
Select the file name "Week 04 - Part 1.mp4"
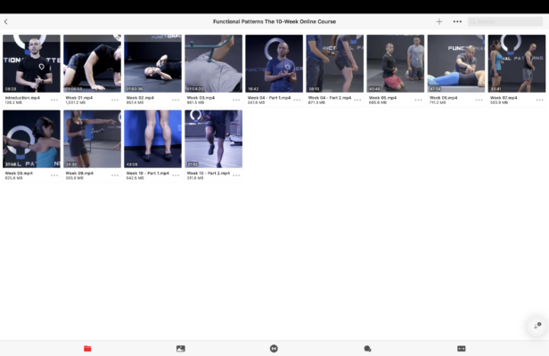[269, 98]
